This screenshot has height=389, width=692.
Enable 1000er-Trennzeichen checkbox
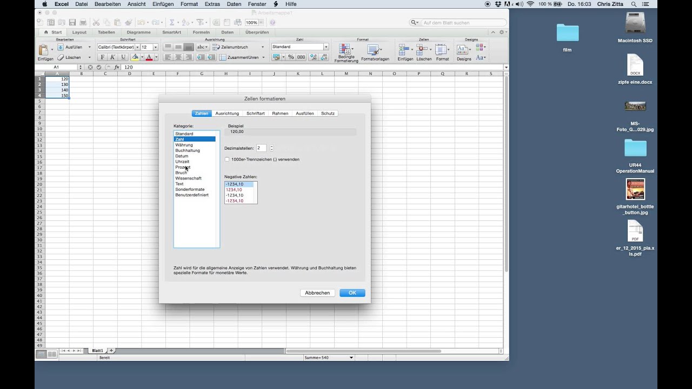tap(227, 159)
